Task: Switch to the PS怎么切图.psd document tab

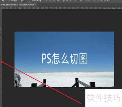Action: pyautogui.click(x=17, y=5)
